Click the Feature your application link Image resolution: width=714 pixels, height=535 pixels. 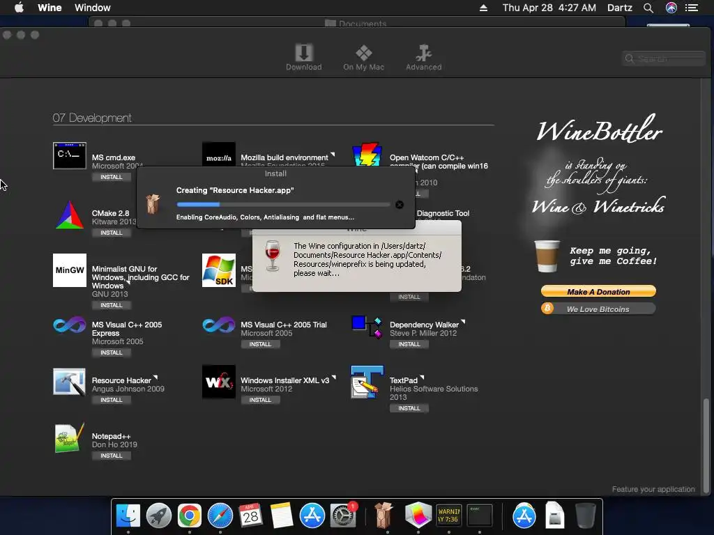point(653,489)
